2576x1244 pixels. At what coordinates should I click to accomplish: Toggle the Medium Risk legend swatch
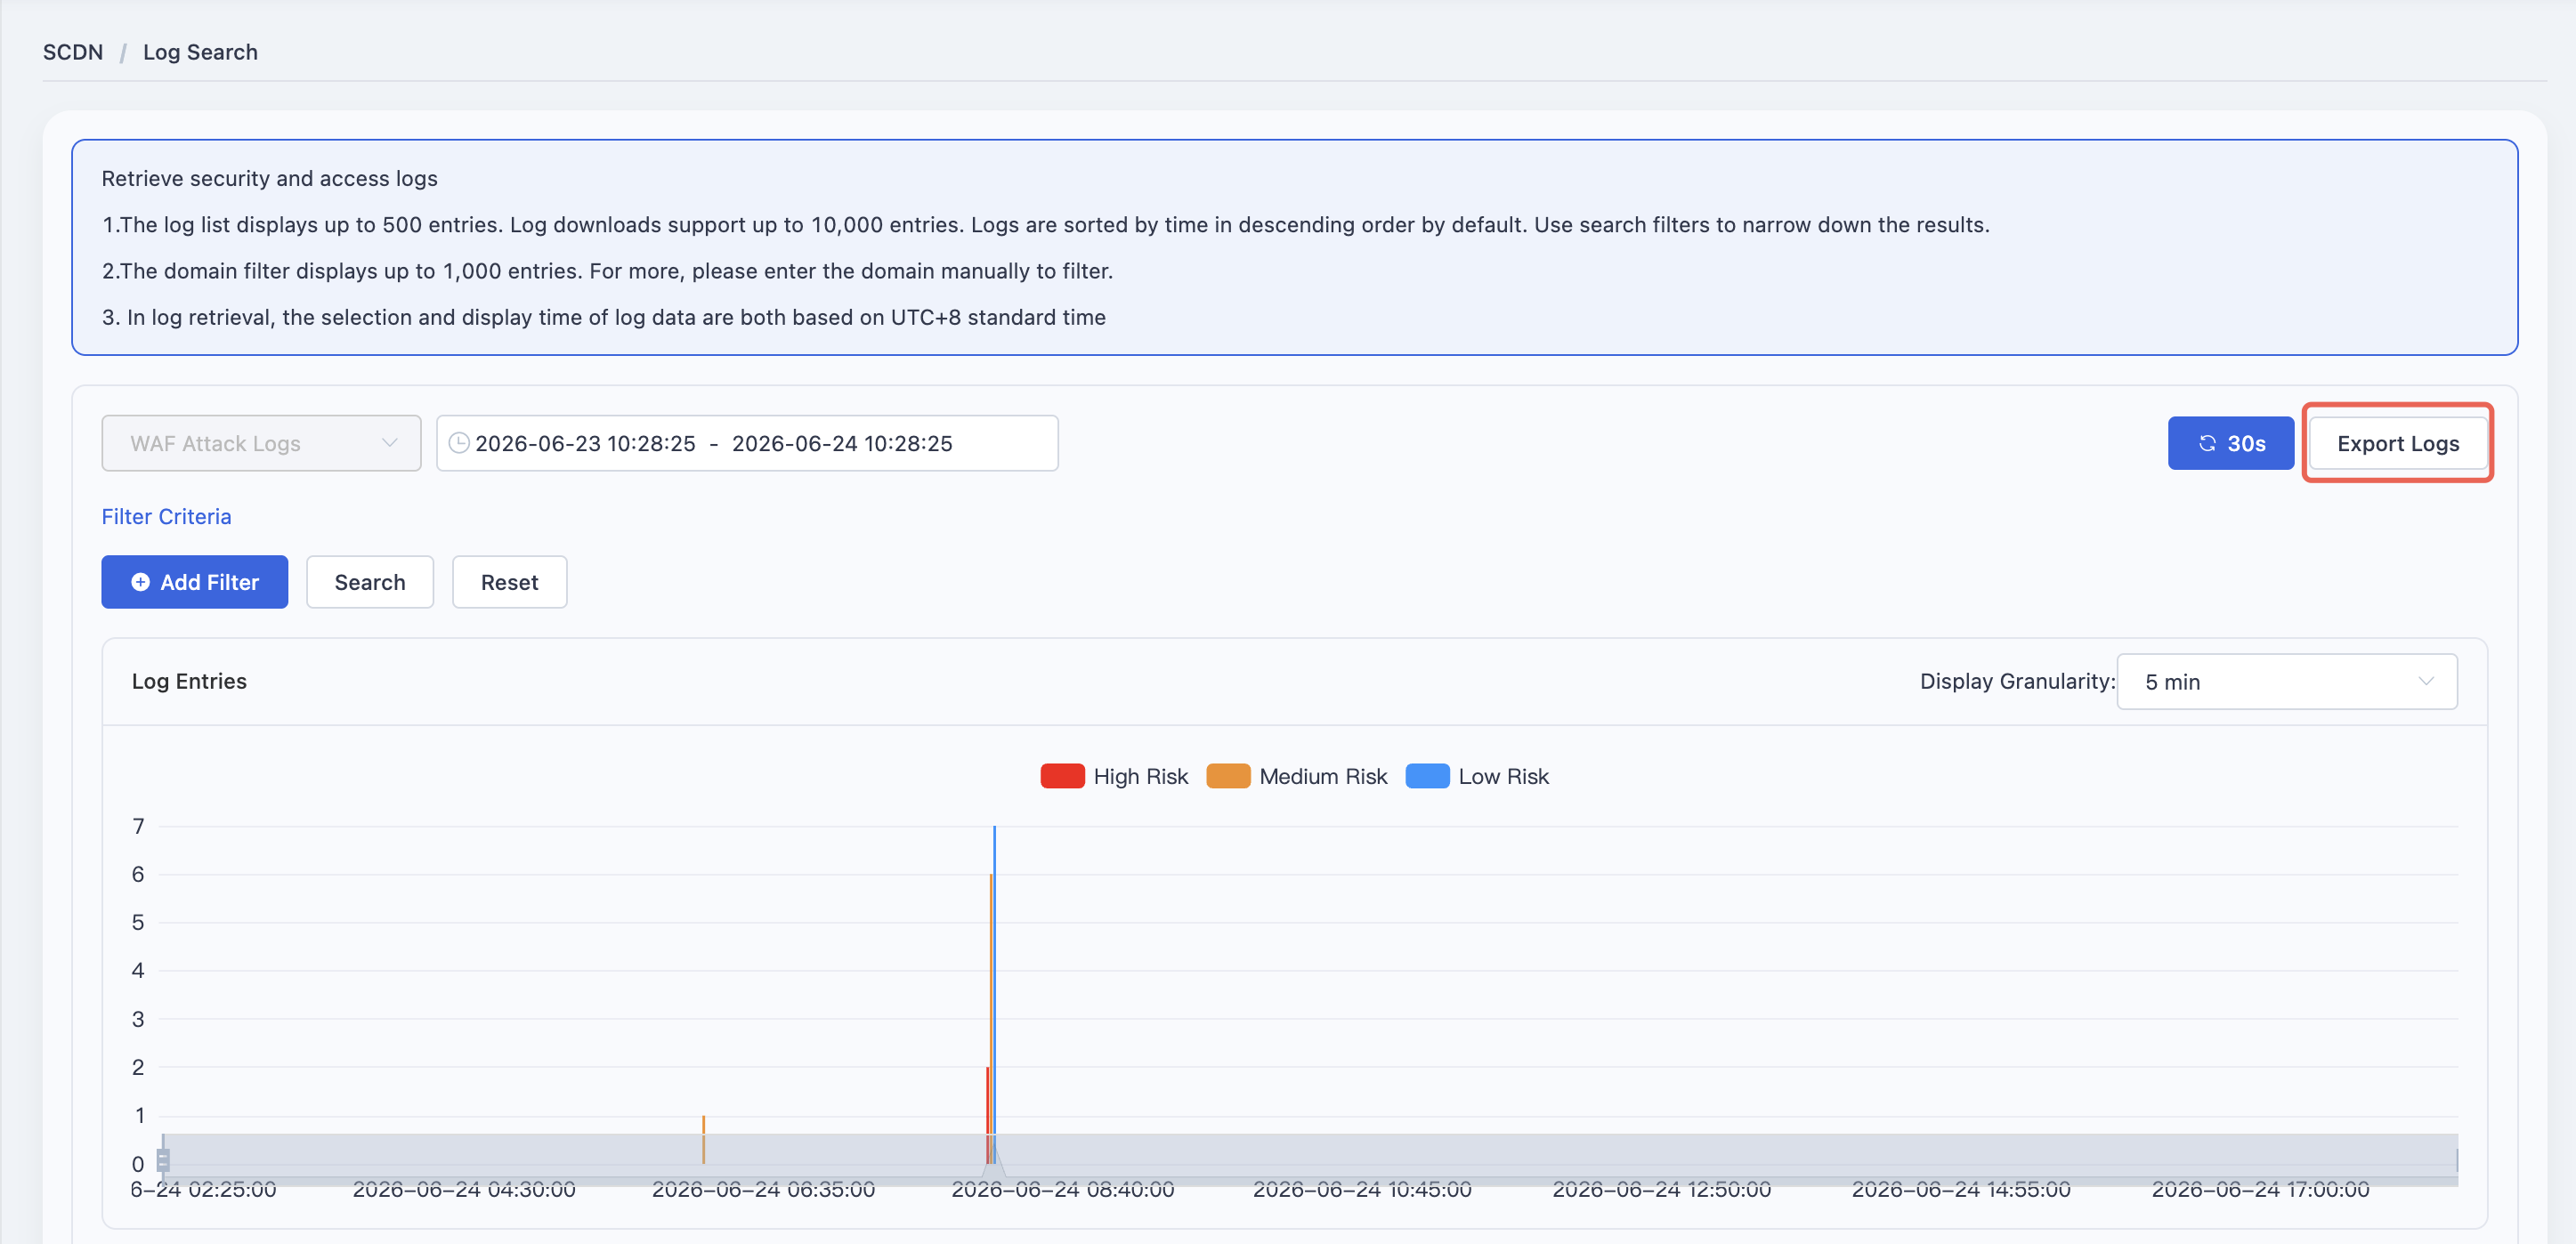pyautogui.click(x=1228, y=776)
